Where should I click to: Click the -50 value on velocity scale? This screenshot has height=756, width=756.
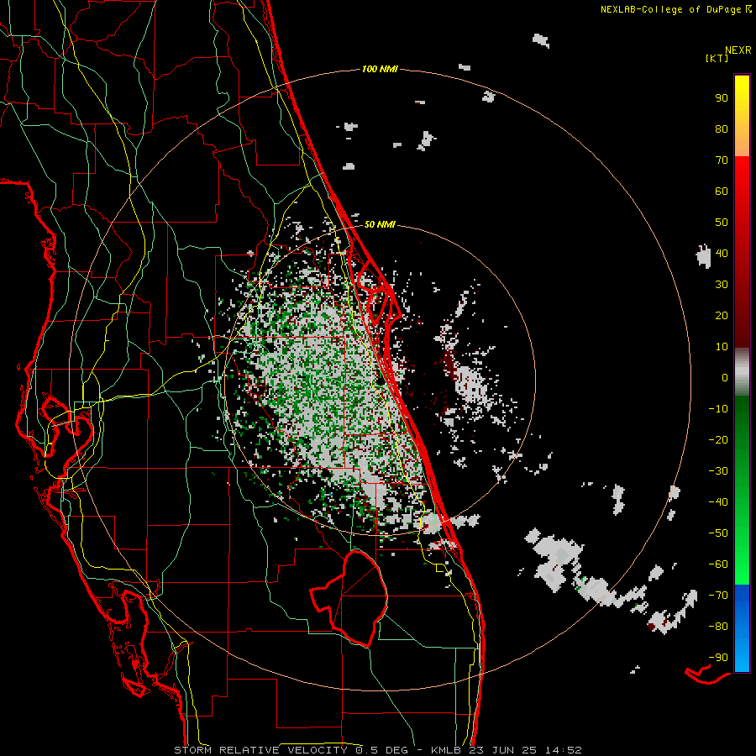(718, 533)
